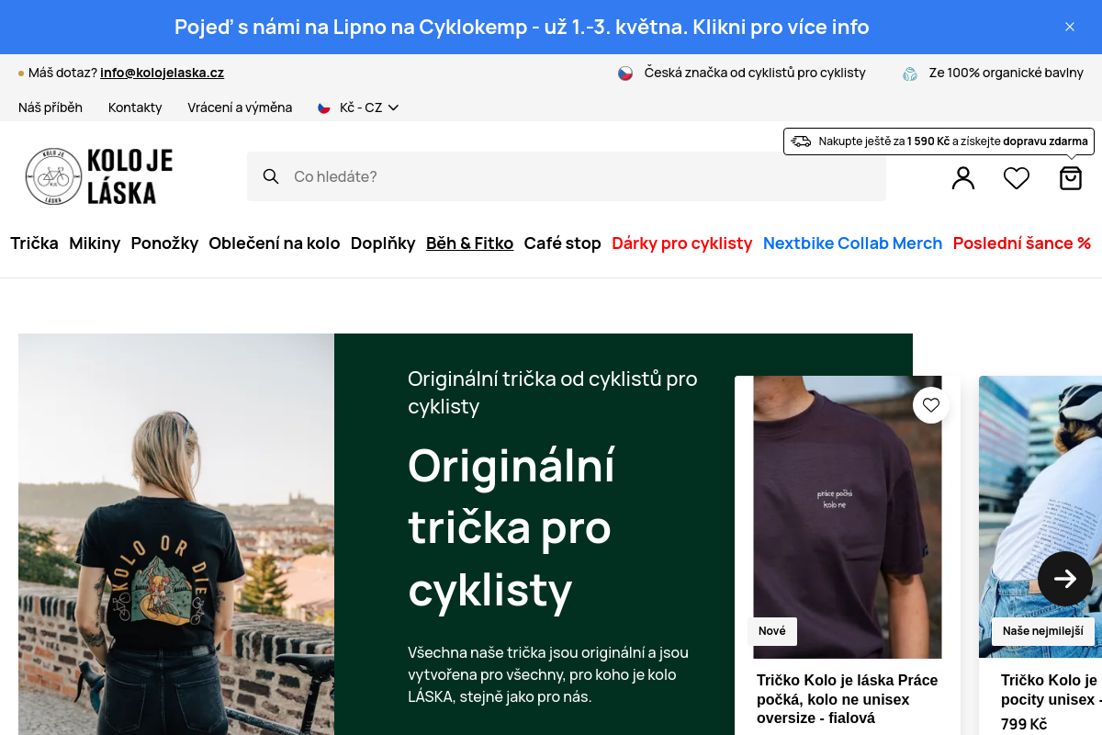Viewport: 1102px width, 735px height.
Task: Open the shopping cart
Action: (1071, 177)
